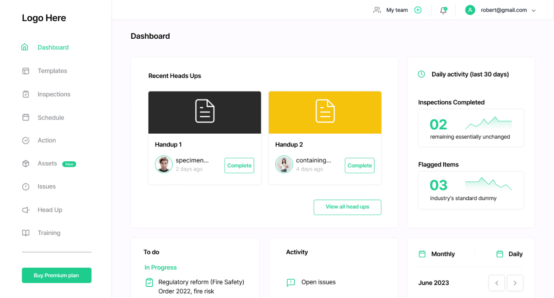Mark Handup 1 as Complete
Screen dimensions: 554x298
point(239,166)
